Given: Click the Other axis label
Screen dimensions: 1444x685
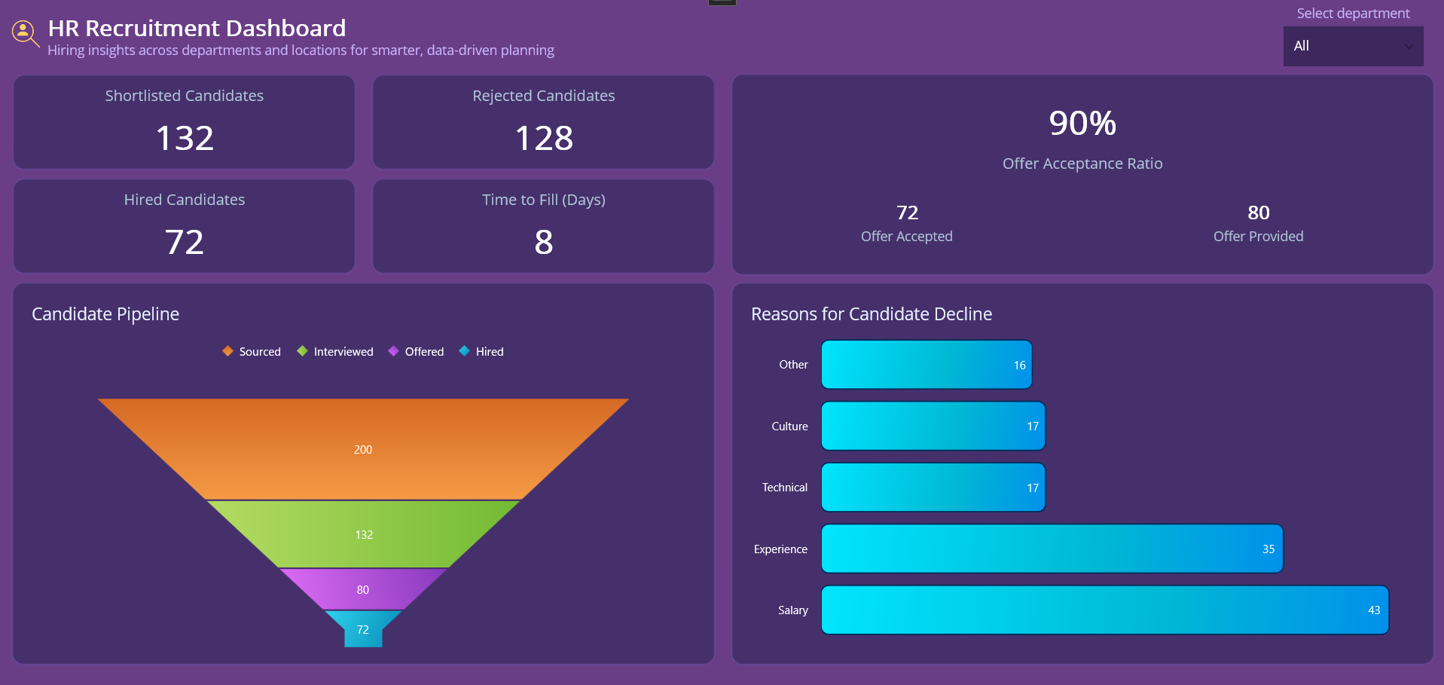Looking at the screenshot, I should (x=793, y=365).
